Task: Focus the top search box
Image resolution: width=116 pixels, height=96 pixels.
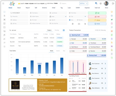Action: tap(68, 3)
